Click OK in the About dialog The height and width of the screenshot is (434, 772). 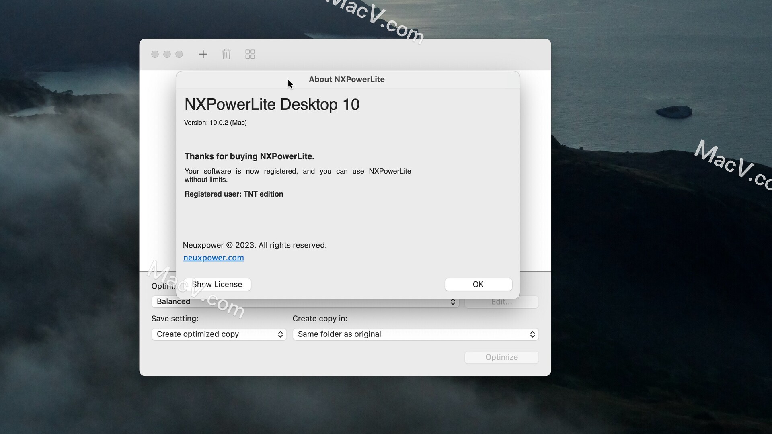(478, 284)
